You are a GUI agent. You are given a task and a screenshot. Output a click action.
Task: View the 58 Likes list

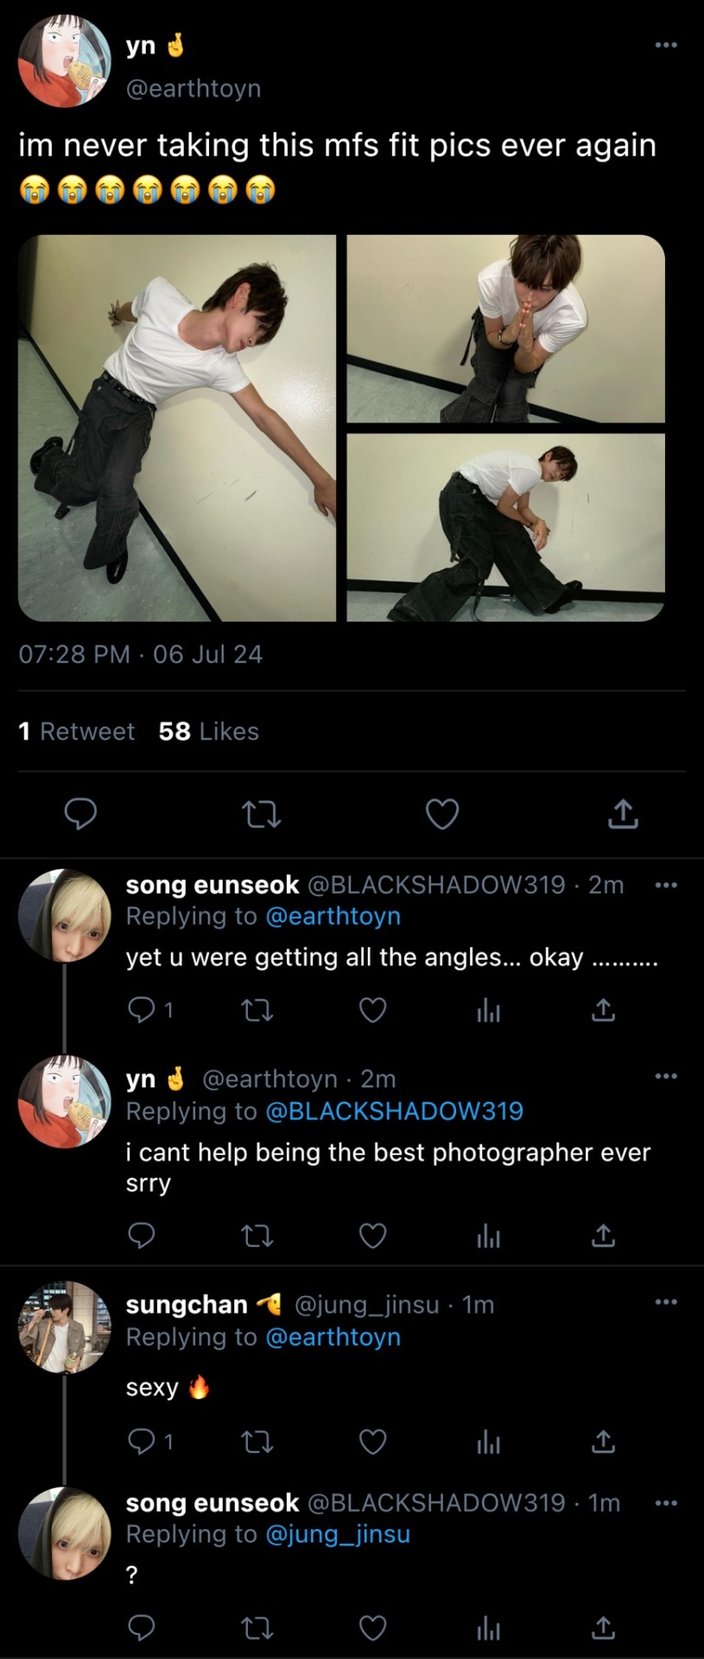click(208, 731)
